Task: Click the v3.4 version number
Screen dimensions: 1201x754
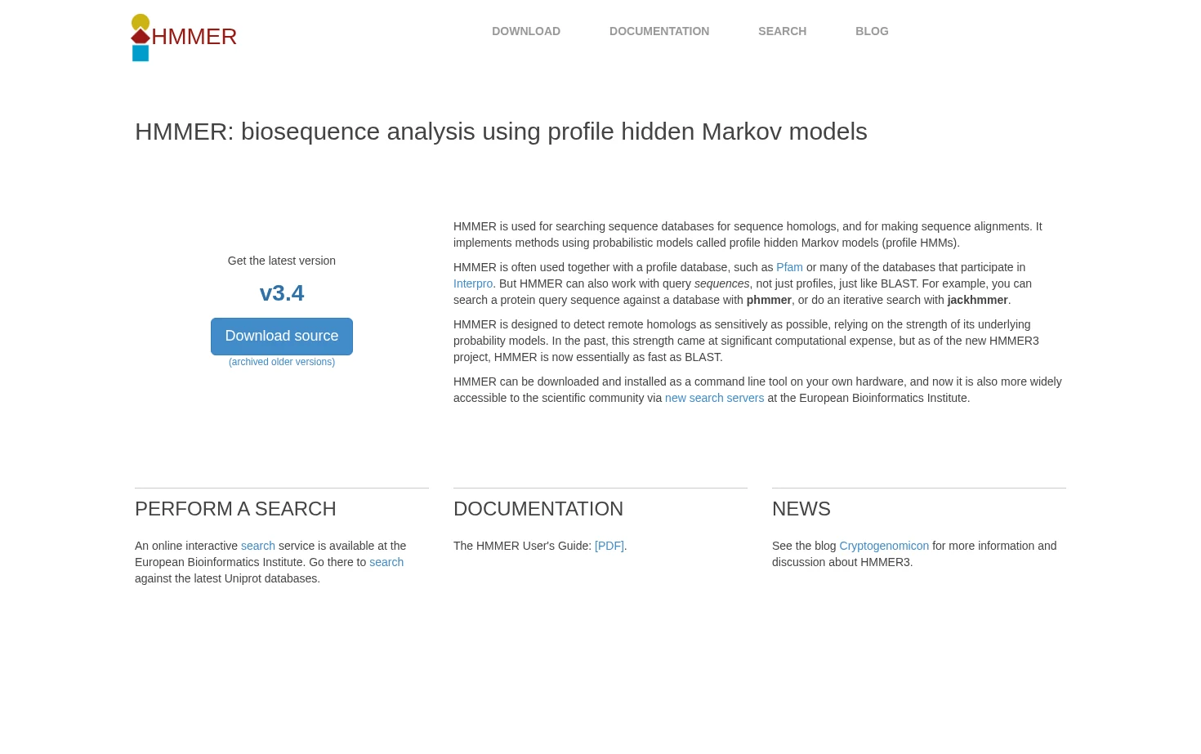Action: tap(282, 293)
